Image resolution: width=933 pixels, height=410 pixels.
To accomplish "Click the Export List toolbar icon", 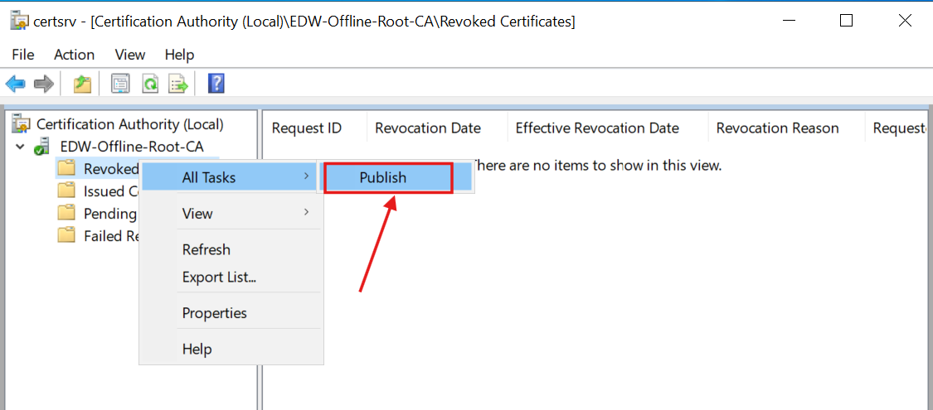I will 178,84.
